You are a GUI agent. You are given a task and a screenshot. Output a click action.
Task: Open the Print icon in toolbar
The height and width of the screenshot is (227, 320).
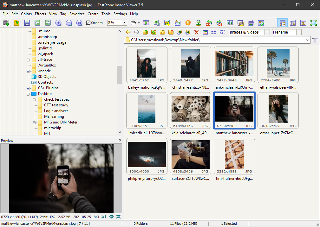pos(251,23)
